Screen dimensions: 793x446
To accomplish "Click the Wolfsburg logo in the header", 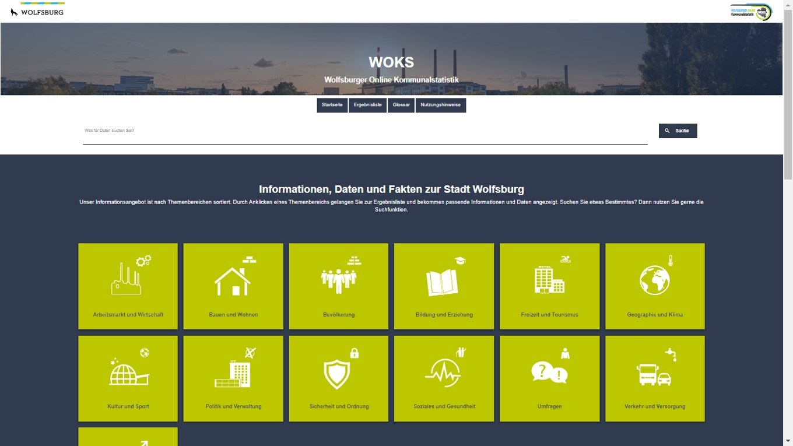I will point(37,12).
